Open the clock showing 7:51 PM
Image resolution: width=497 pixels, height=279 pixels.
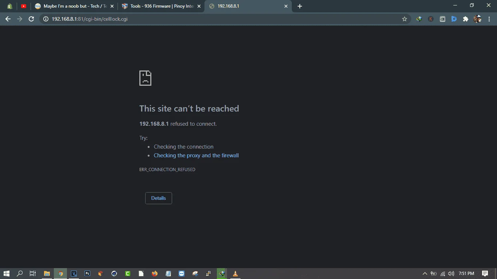(x=466, y=274)
